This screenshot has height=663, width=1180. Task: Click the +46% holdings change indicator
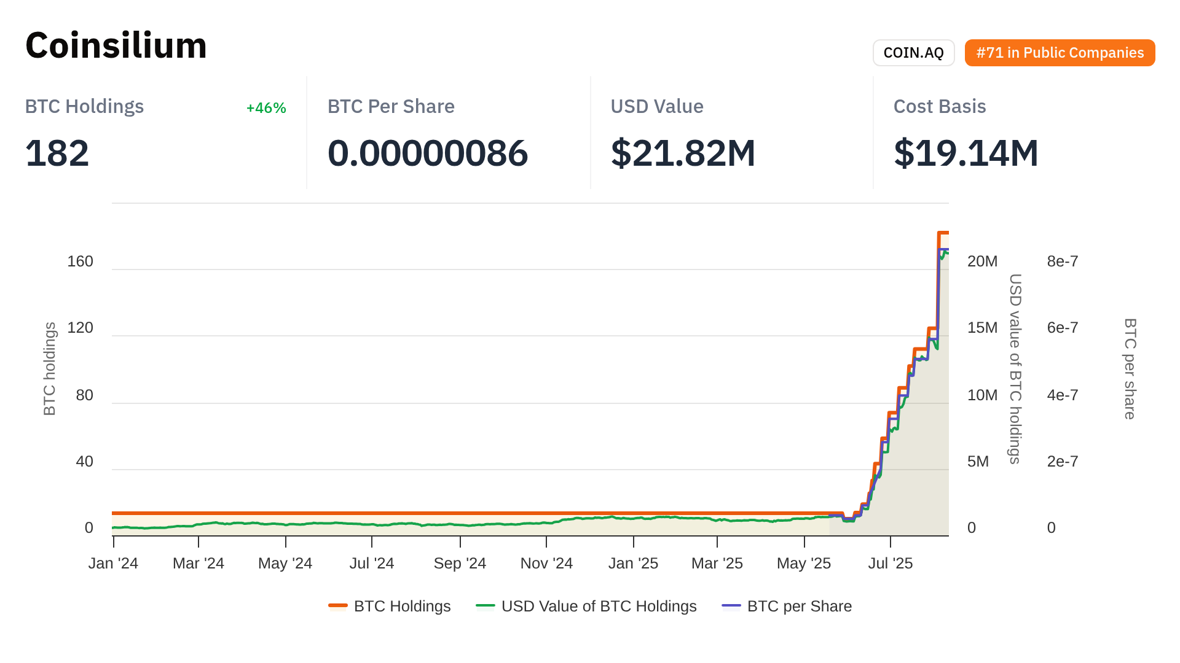pyautogui.click(x=265, y=108)
